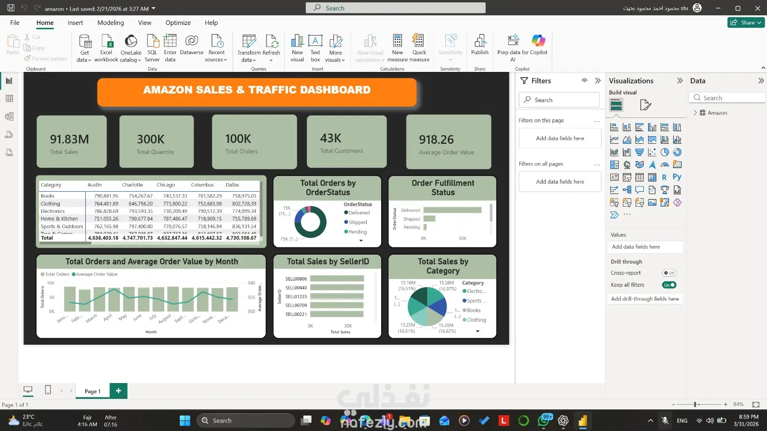Image resolution: width=767 pixels, height=431 pixels.
Task: Create a New measure
Action: 397,48
